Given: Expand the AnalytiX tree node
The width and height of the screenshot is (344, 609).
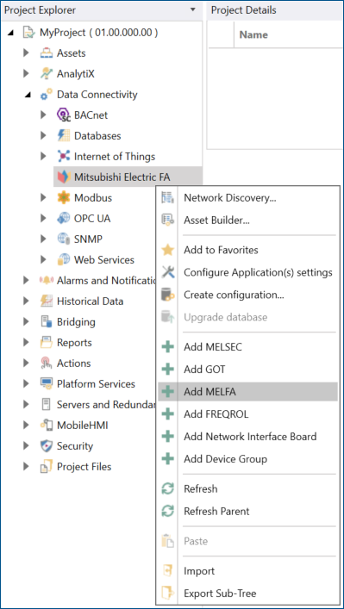Looking at the screenshot, I should (x=26, y=73).
